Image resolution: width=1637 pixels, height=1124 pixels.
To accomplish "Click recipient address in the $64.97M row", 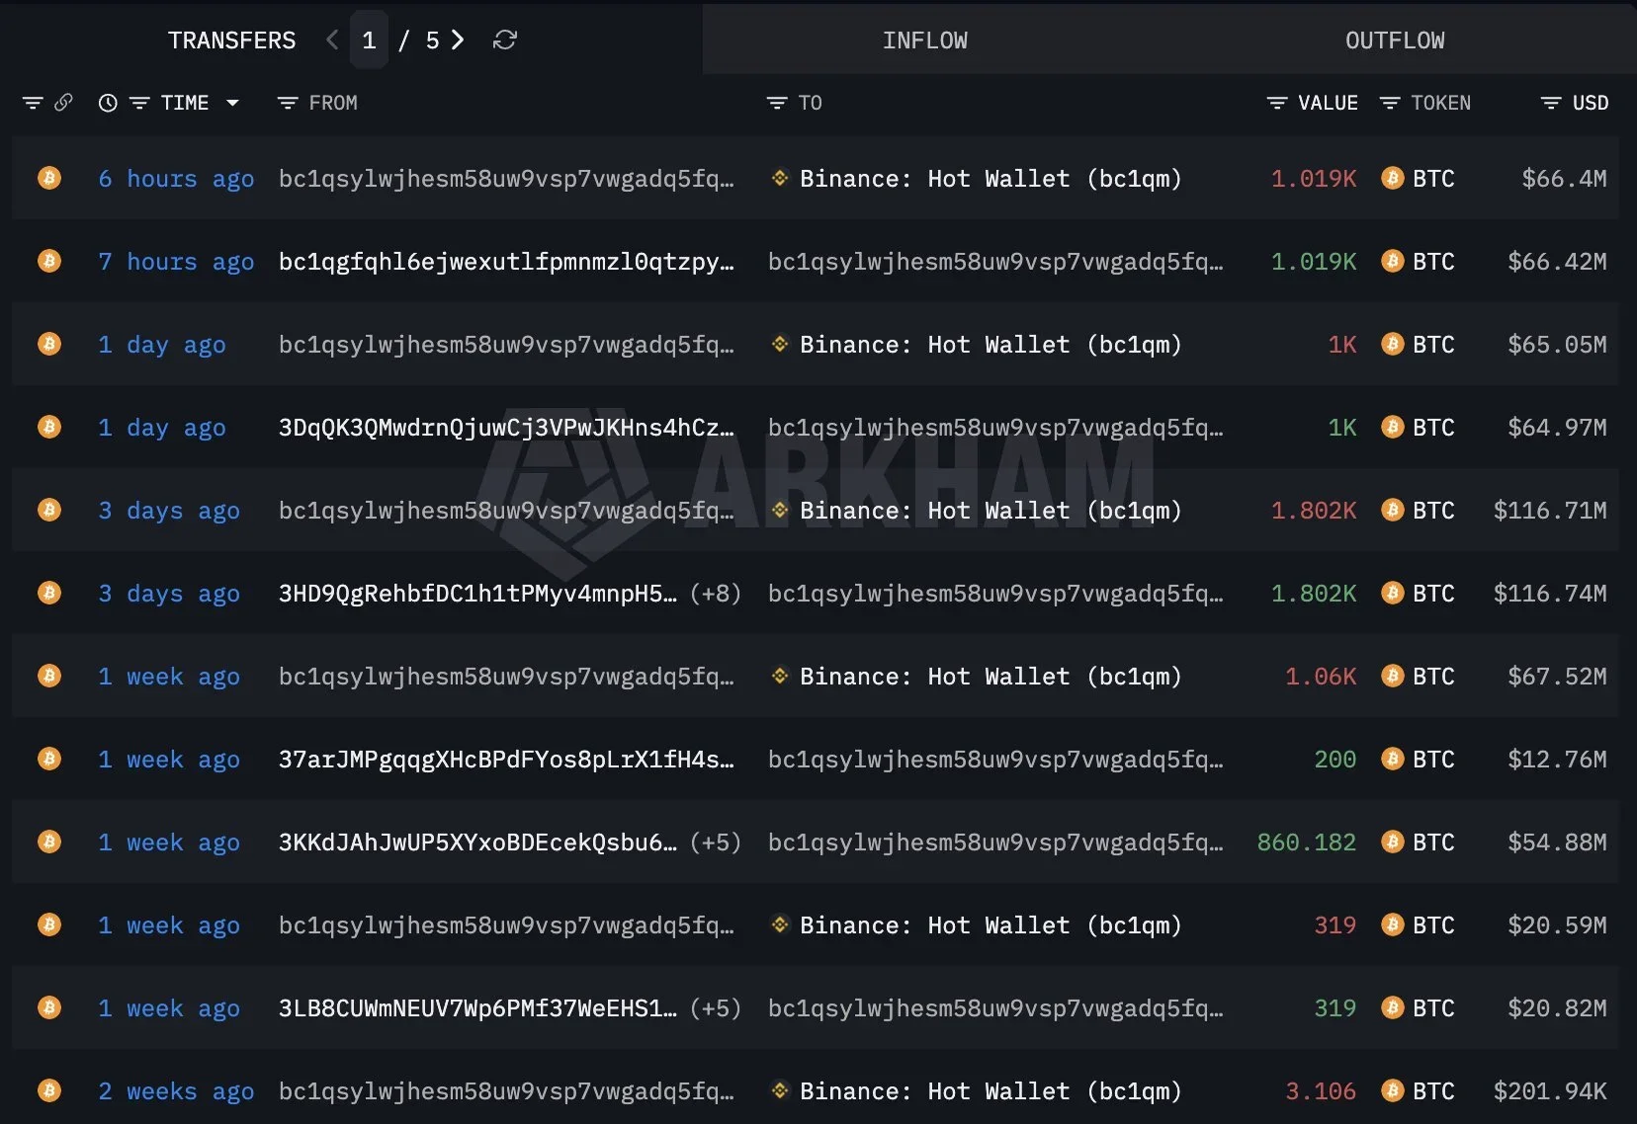I will [995, 428].
